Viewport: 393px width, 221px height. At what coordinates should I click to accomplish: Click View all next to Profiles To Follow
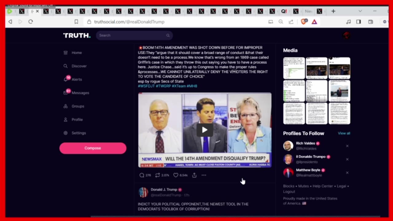344,134
